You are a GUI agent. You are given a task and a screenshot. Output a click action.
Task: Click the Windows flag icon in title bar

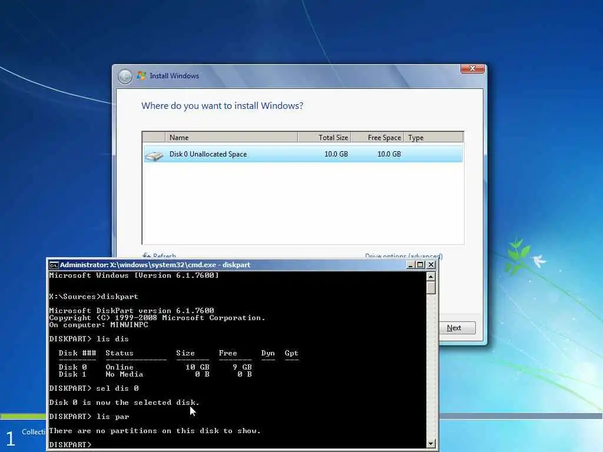click(141, 76)
